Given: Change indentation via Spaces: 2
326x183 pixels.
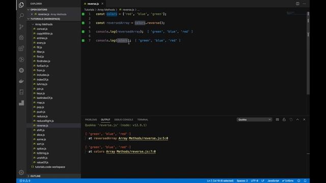Looking at the screenshot, I should [242, 181].
